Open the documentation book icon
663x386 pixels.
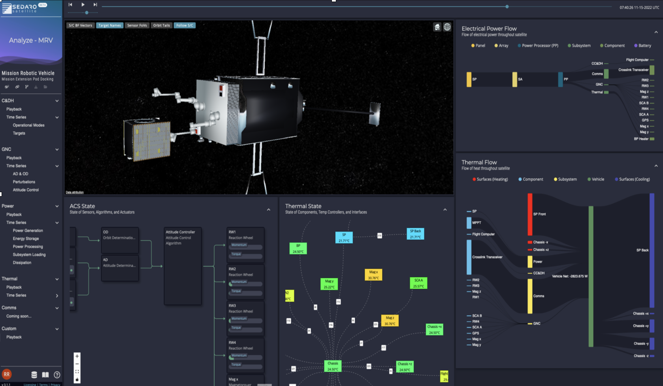click(x=45, y=375)
